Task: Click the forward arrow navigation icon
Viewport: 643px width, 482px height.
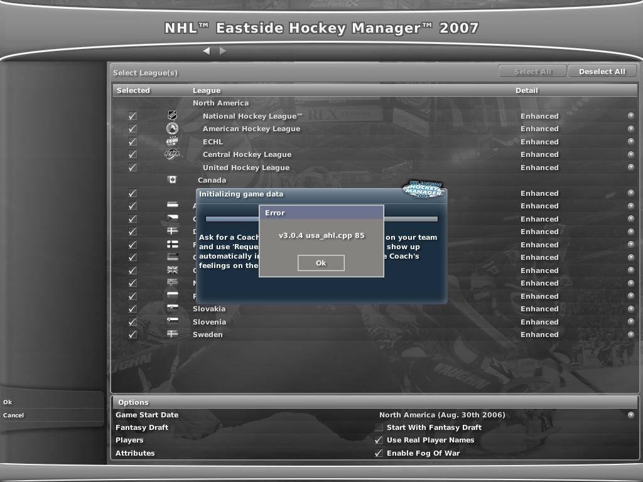Action: coord(223,51)
